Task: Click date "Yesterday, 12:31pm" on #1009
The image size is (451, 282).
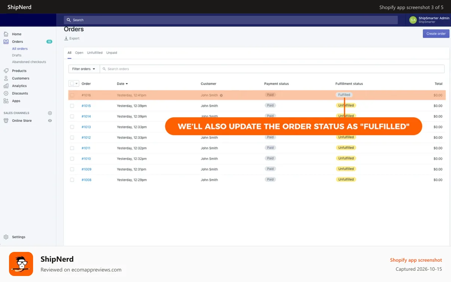Action: tap(132, 169)
